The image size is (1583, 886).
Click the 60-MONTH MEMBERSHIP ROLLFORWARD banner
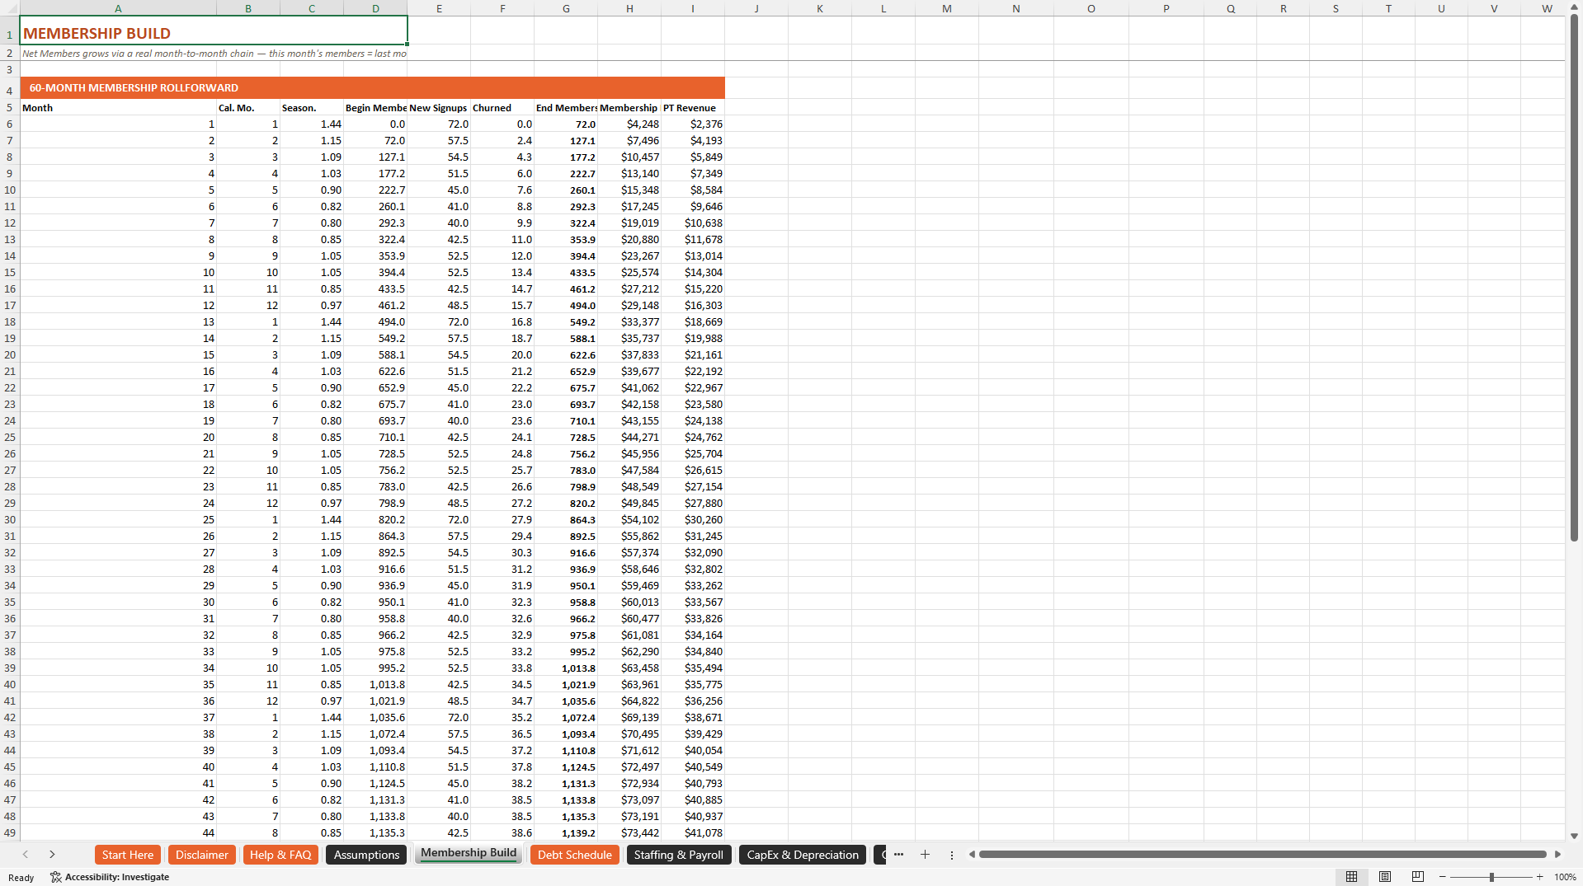click(x=372, y=87)
